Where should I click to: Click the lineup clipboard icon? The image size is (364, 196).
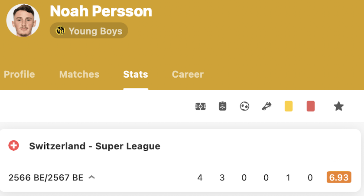pos(222,107)
